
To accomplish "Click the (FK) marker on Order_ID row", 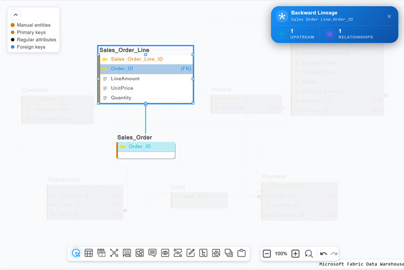I will tap(186, 69).
